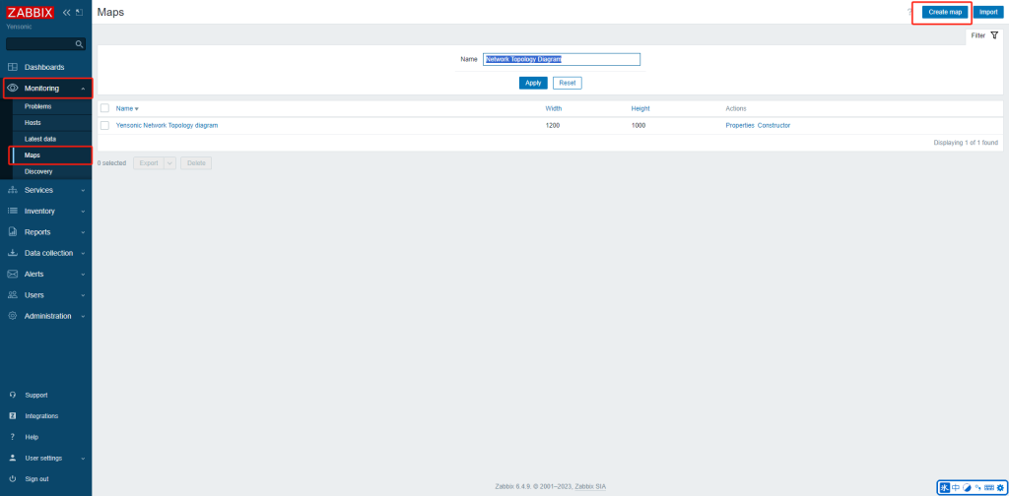Click the Import button

click(988, 12)
